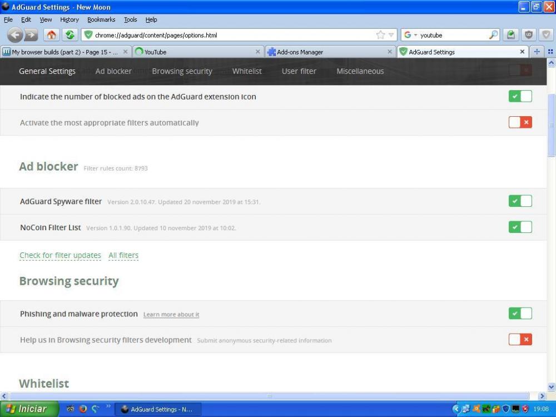This screenshot has width=556, height=417.
Task: Jump to Whitelist nav link
Action: click(x=247, y=71)
